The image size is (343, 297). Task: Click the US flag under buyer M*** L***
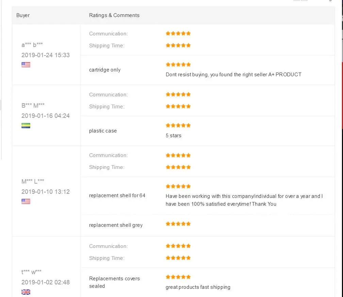(x=26, y=201)
